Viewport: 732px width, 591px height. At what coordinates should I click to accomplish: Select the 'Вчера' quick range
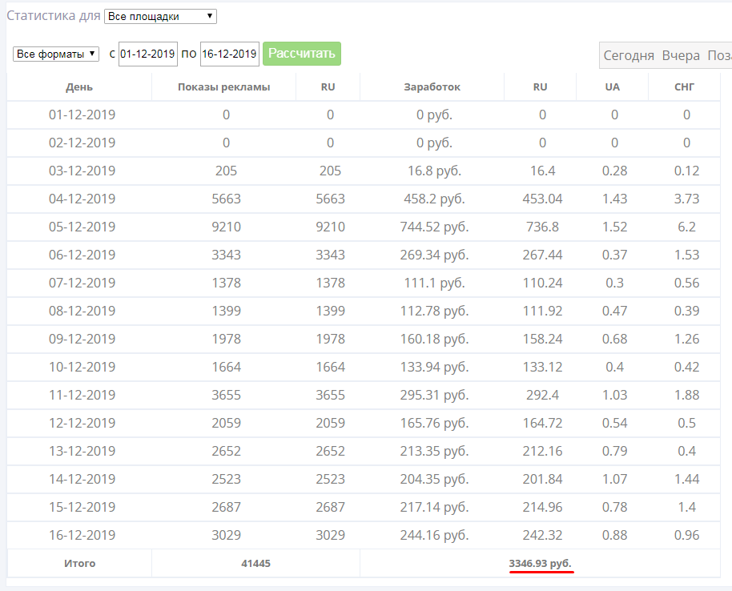[x=681, y=55]
